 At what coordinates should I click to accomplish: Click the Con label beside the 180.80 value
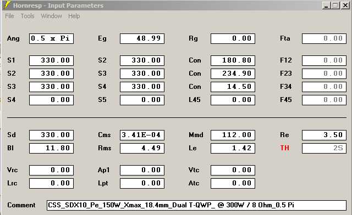click(x=195, y=60)
